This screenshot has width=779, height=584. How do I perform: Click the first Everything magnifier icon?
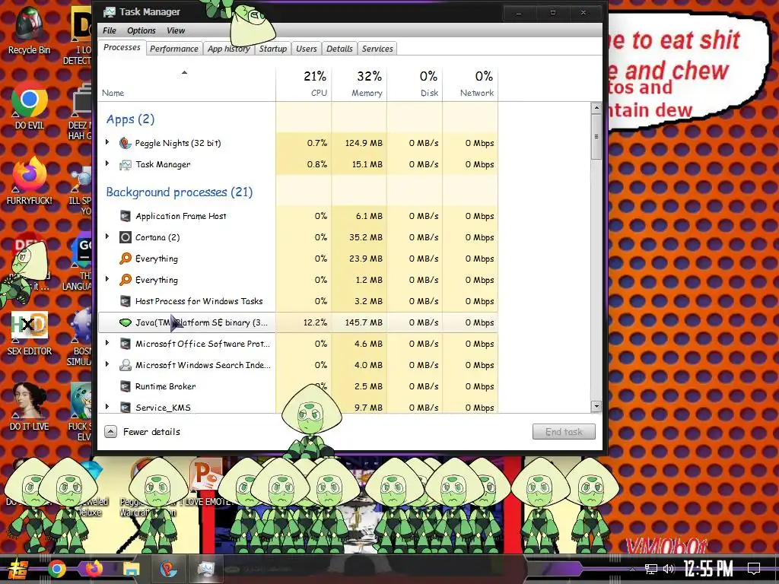[x=126, y=259]
